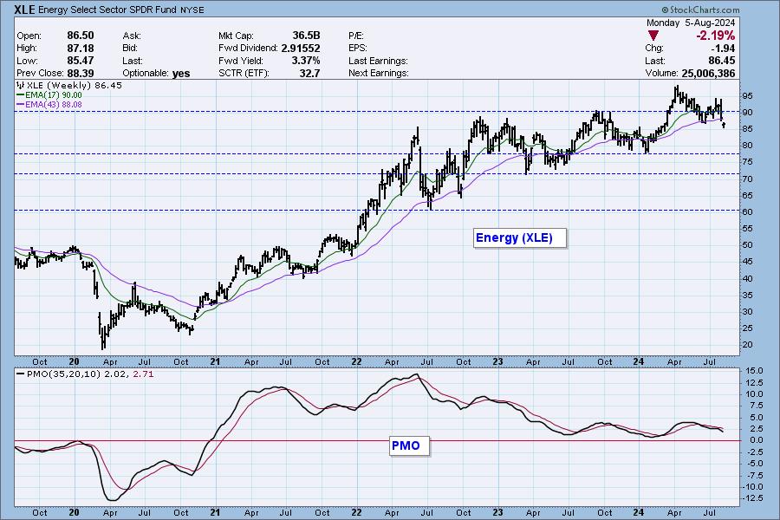Click the High value 87.18

(x=81, y=49)
